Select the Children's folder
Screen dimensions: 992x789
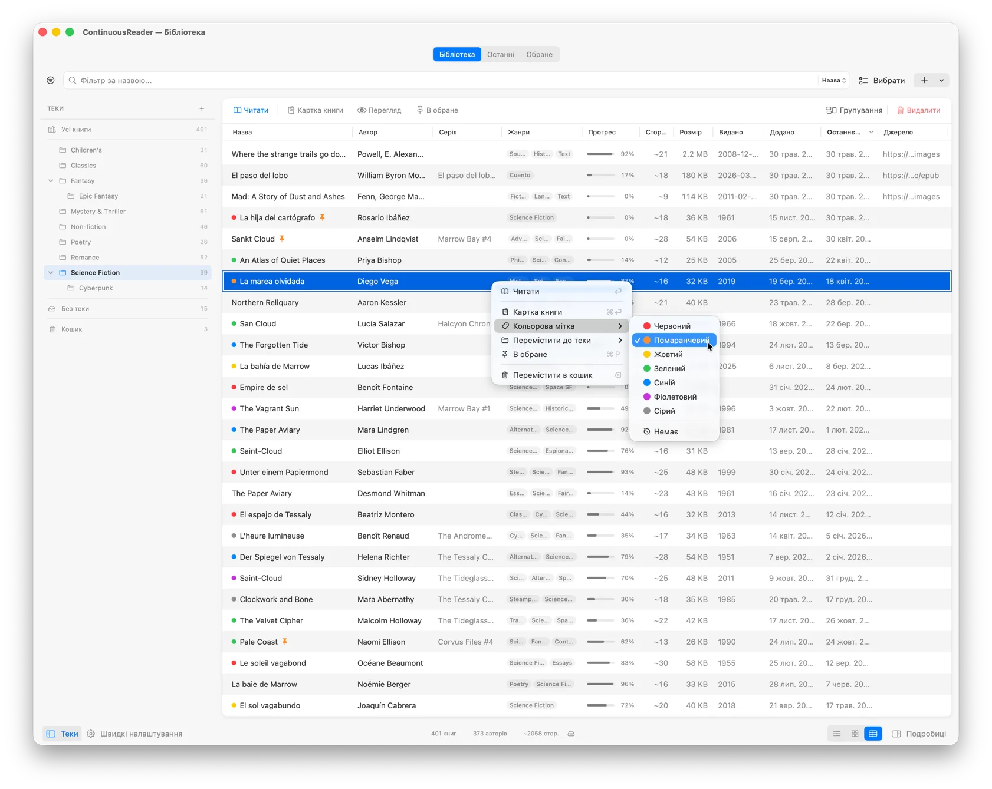point(128,150)
